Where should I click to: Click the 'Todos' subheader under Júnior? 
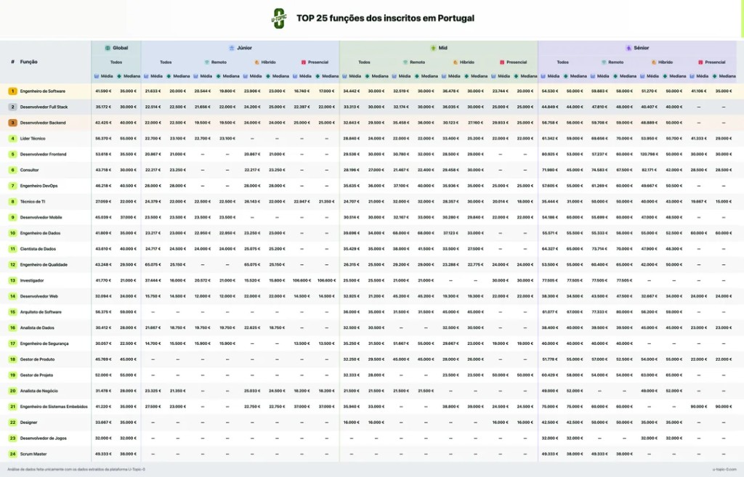(x=166, y=62)
